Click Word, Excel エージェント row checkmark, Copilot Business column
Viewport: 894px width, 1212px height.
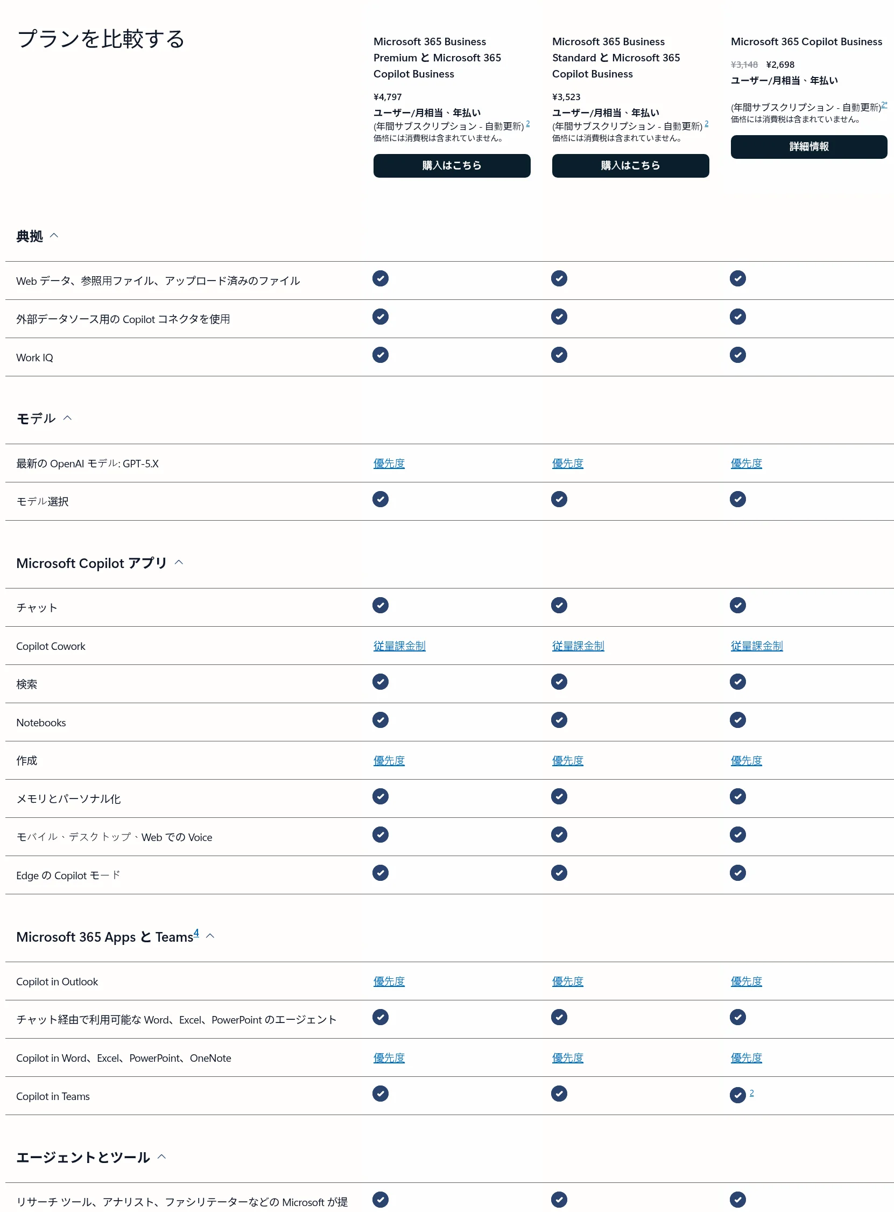coord(737,1017)
